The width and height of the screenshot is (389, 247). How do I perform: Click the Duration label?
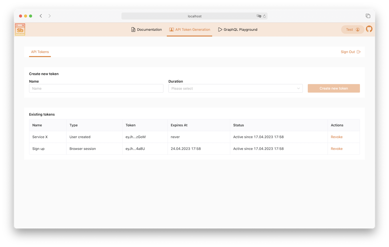[176, 82]
